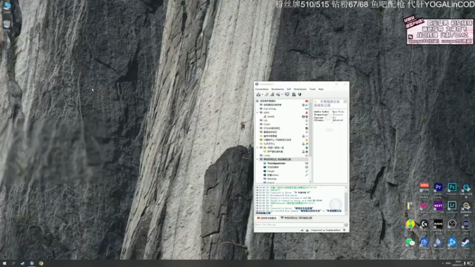Select the CSGO channel

coord(267,125)
